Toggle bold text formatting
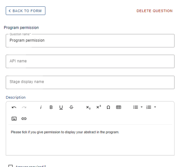This screenshot has width=180, height=167. [x=51, y=107]
